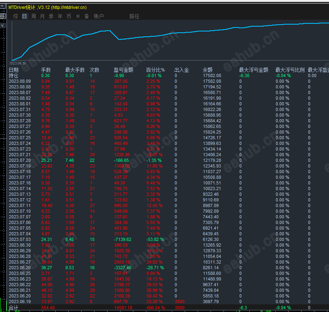Click the 手数 column header
The image size is (329, 312).
tap(46, 70)
